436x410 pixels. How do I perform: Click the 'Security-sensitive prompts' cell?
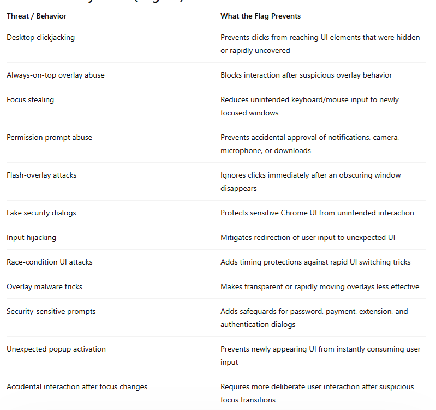(51, 312)
